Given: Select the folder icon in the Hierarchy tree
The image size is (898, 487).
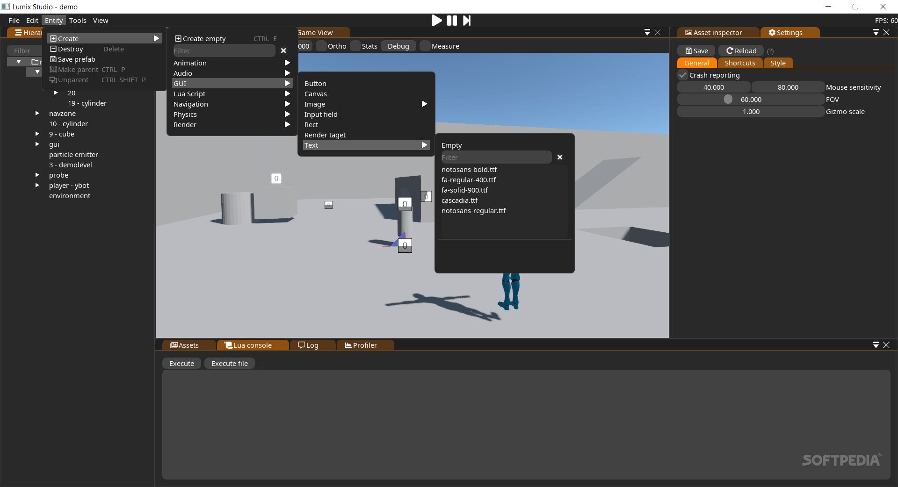Looking at the screenshot, I should (35, 62).
